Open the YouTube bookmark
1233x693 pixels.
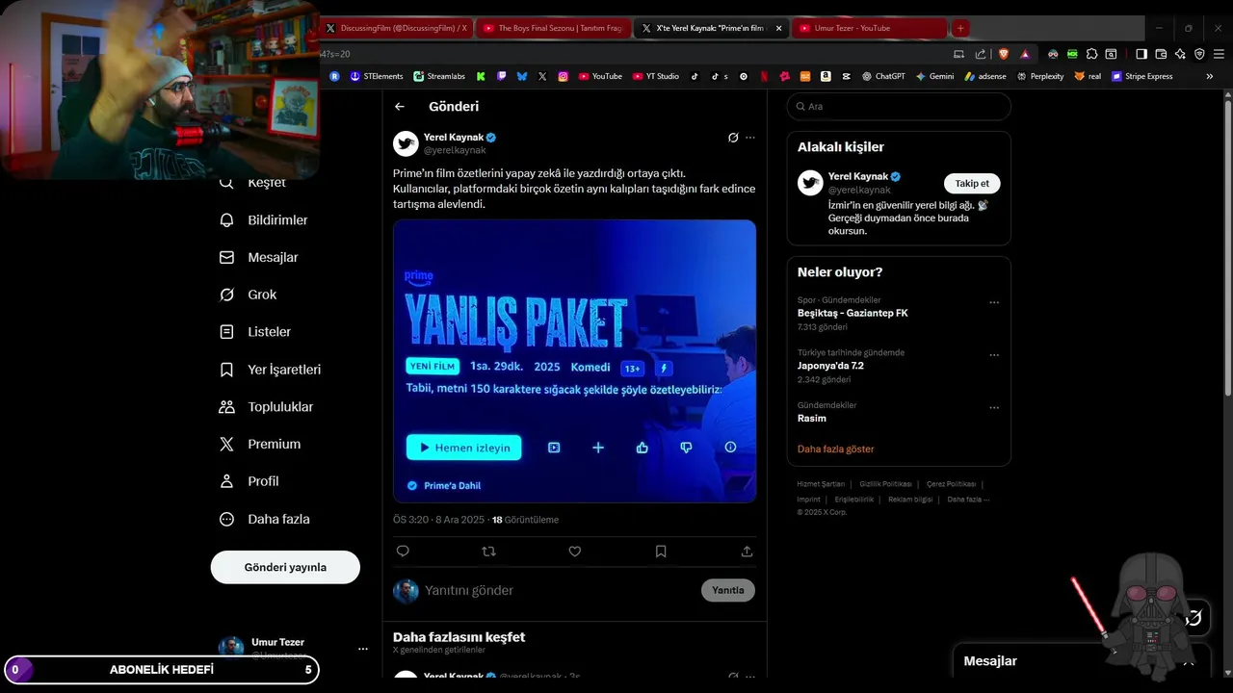[600, 76]
